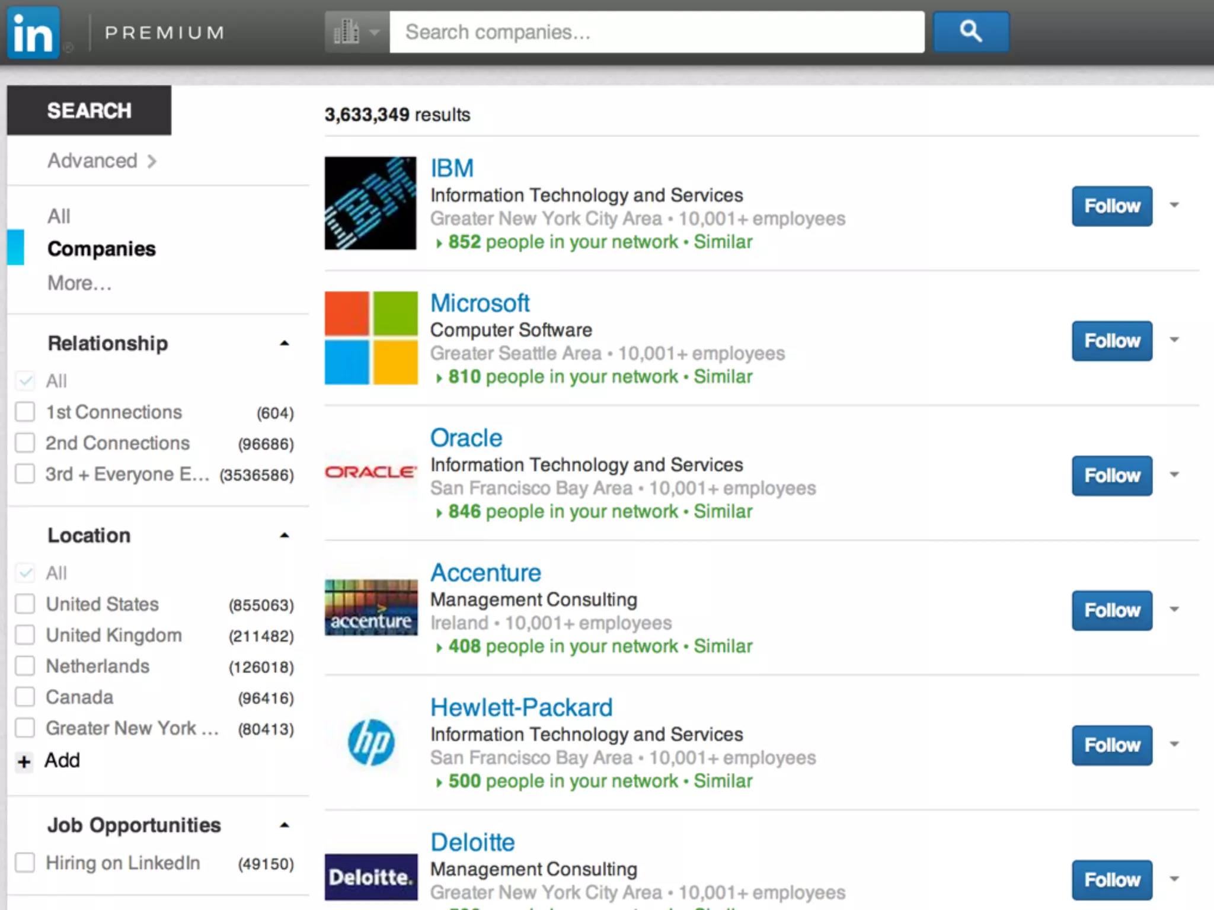This screenshot has height=910, width=1214.
Task: Open the Deloitte company name link
Action: [472, 842]
